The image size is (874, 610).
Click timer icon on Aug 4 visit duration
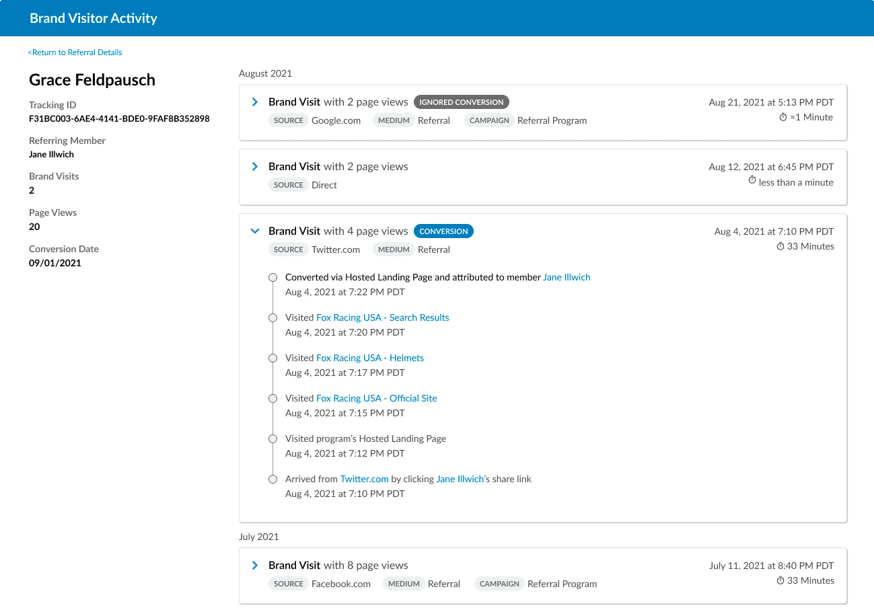[x=780, y=246]
